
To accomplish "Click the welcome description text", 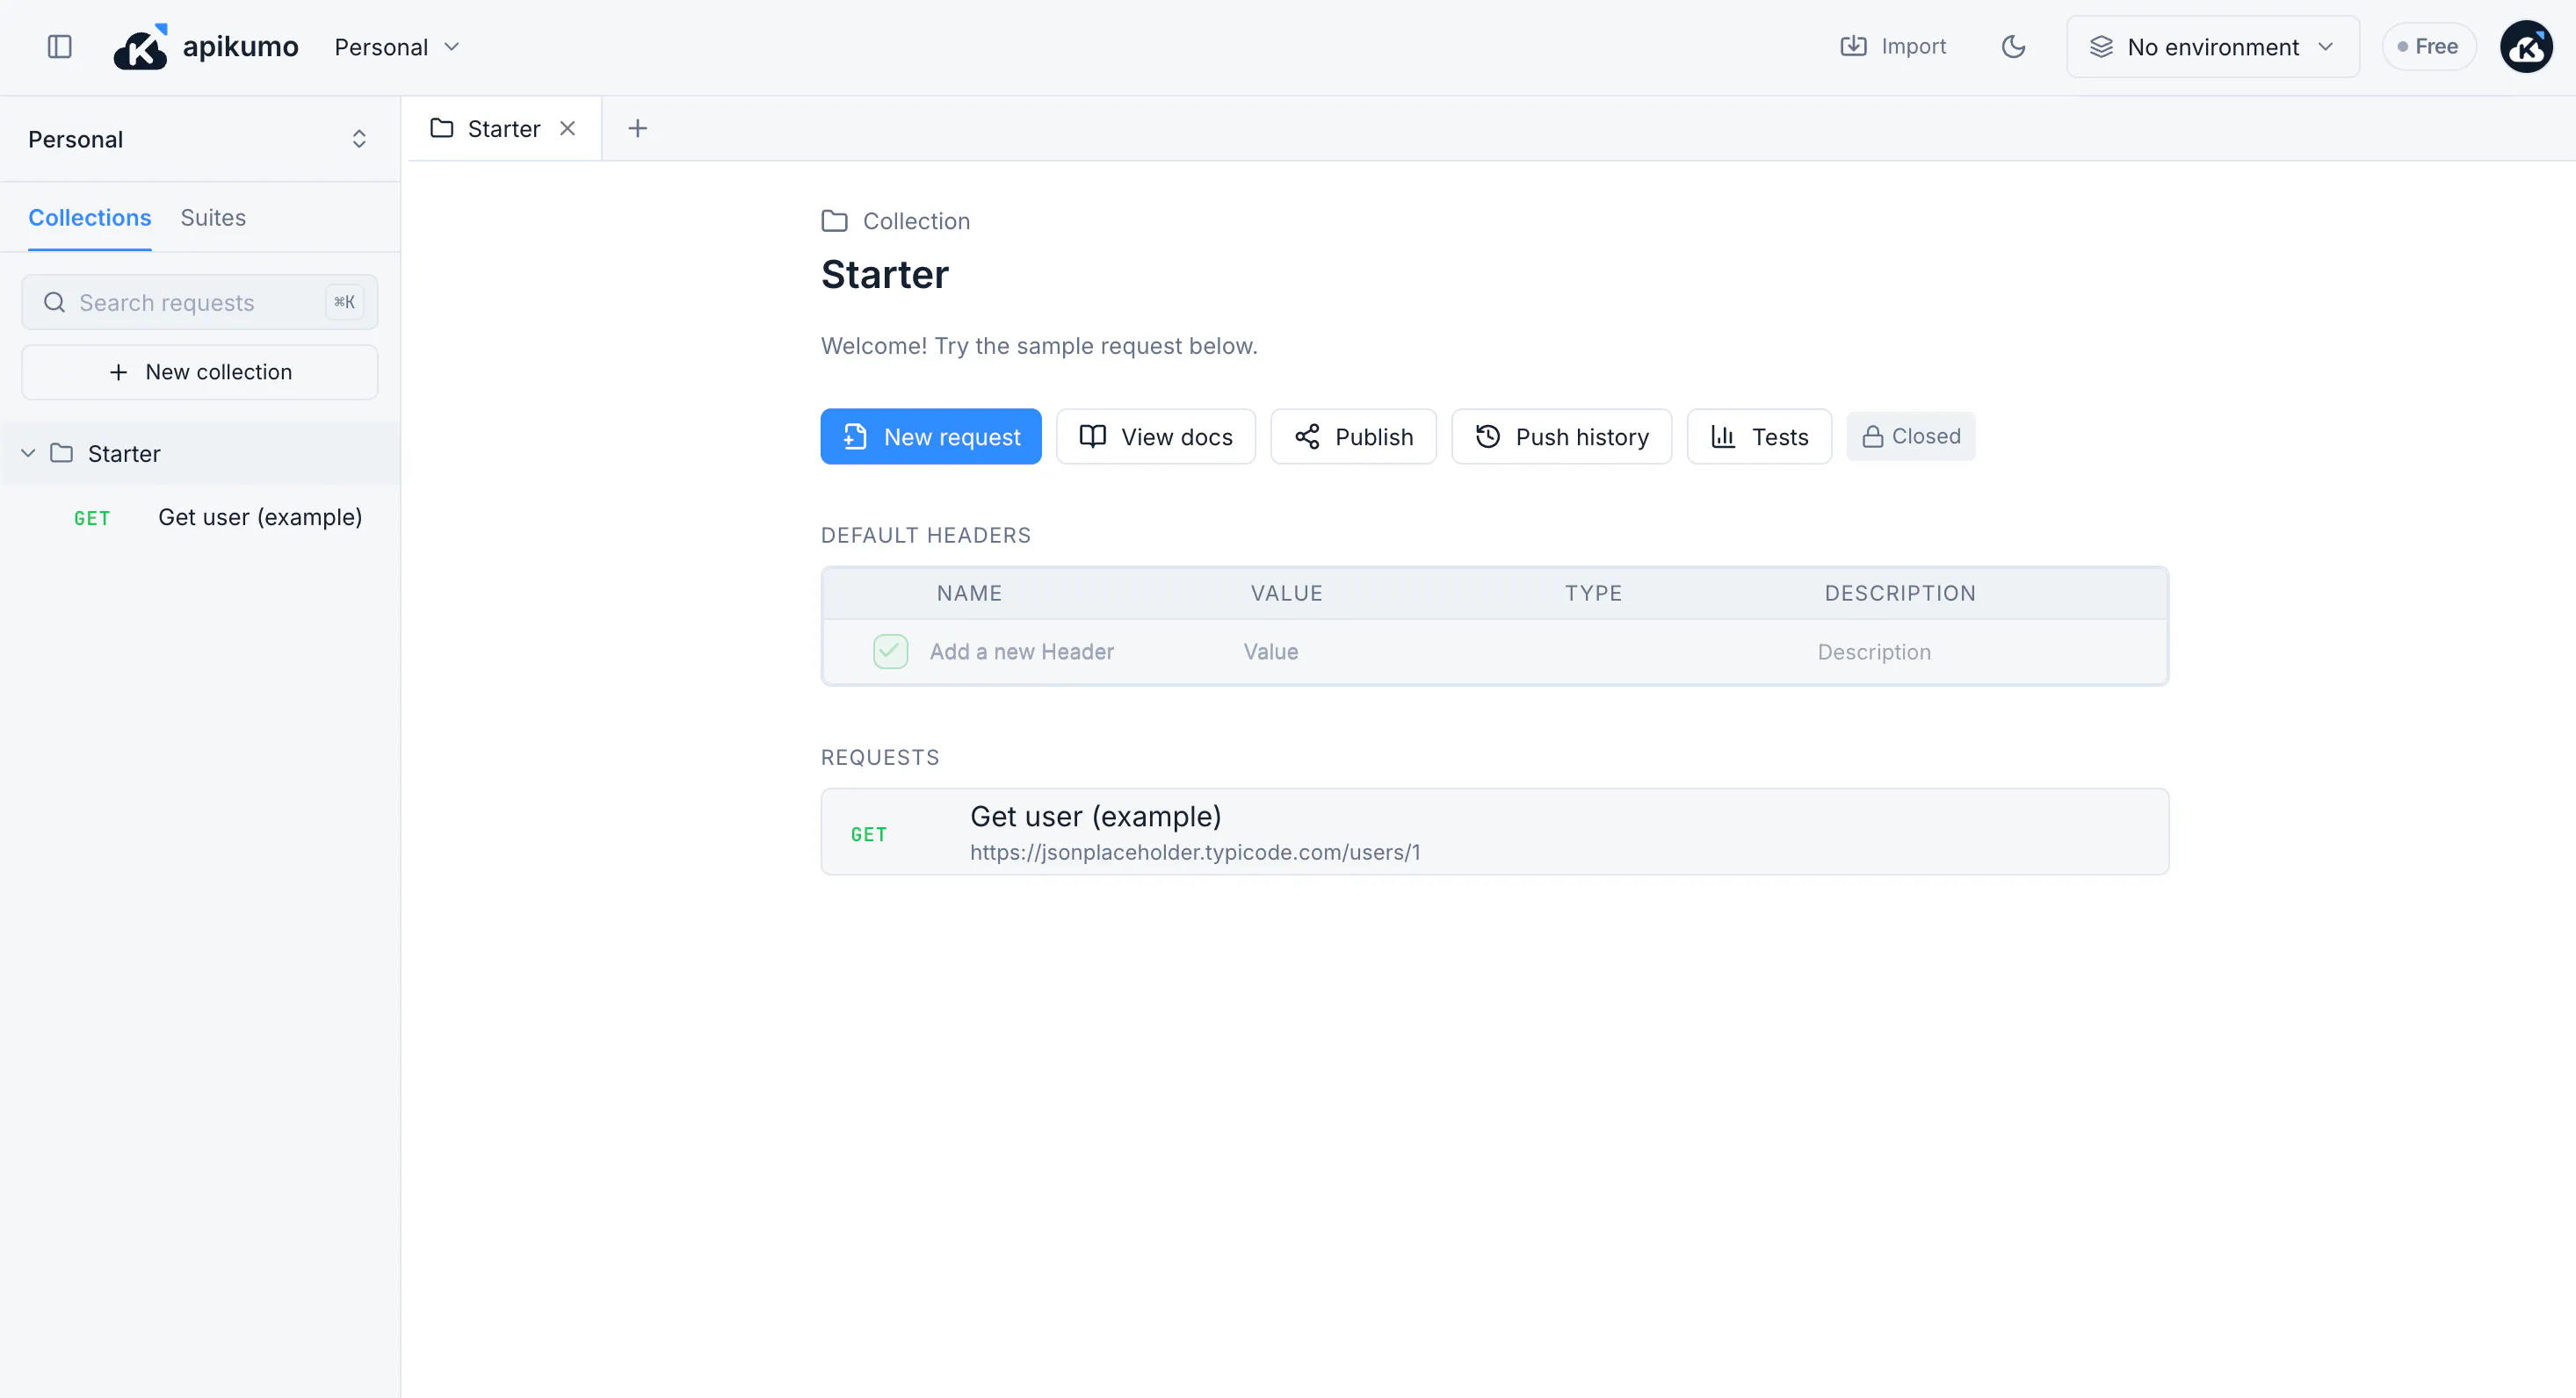I will 1039,346.
